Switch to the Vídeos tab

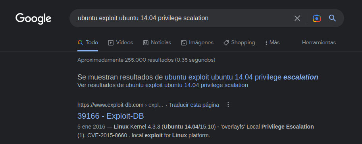click(x=121, y=43)
